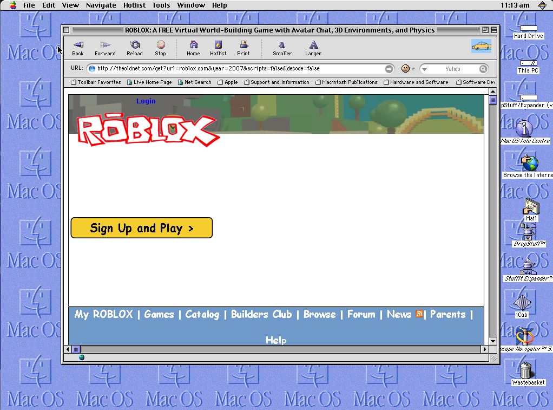Click the smiley HTML status face
The width and height of the screenshot is (553, 410).
405,69
